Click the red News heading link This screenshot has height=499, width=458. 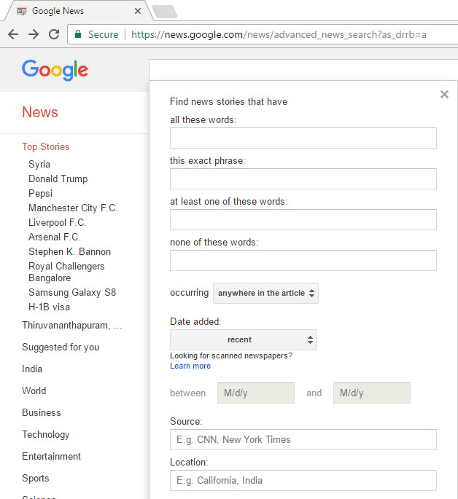coord(40,112)
